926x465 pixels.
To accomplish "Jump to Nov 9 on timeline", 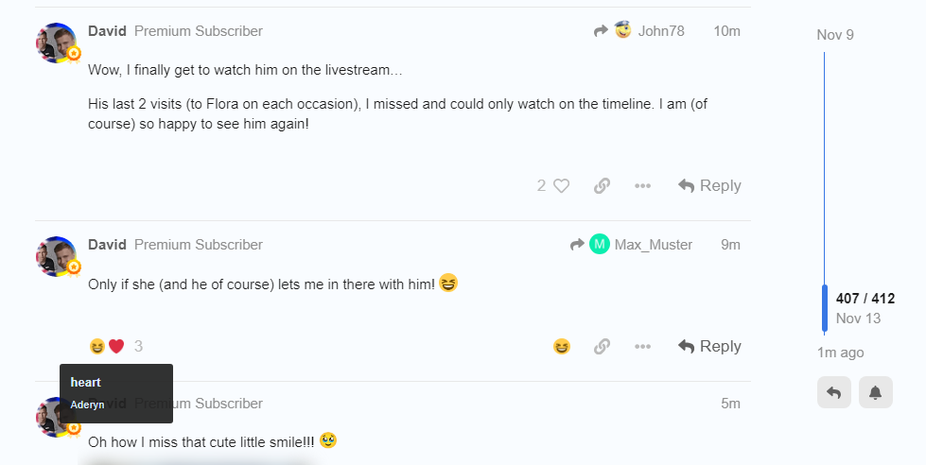I will pyautogui.click(x=835, y=35).
